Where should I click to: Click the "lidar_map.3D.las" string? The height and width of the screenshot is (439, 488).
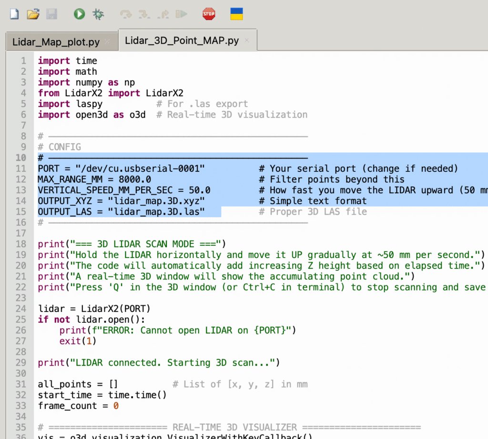tap(156, 212)
